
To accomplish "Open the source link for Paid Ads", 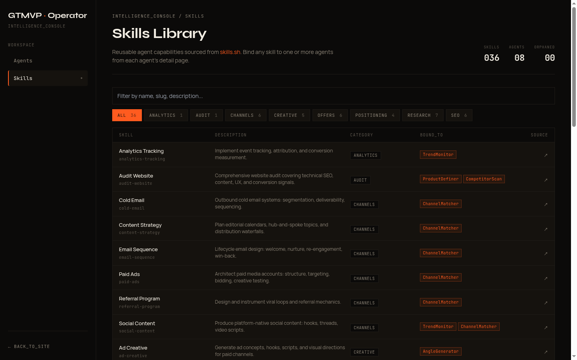I will 546,278.
